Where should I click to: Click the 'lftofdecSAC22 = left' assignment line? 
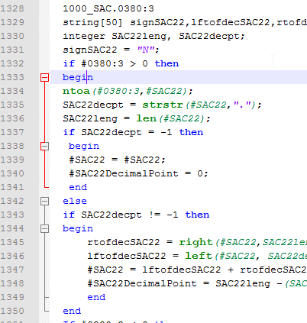pos(197,256)
